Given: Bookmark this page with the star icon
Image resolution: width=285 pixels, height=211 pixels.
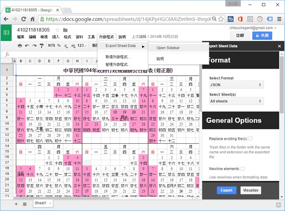Looking at the screenshot, I should tap(221, 19).
